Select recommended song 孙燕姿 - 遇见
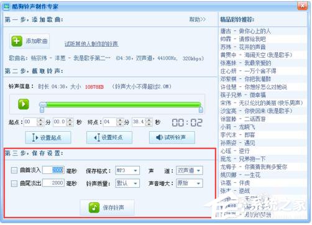 tap(237, 143)
